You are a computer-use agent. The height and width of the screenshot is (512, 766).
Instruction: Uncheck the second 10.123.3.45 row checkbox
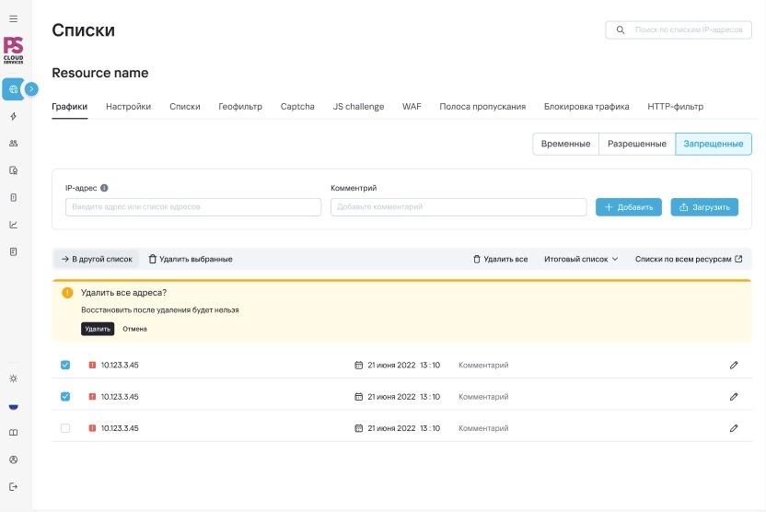tap(65, 397)
